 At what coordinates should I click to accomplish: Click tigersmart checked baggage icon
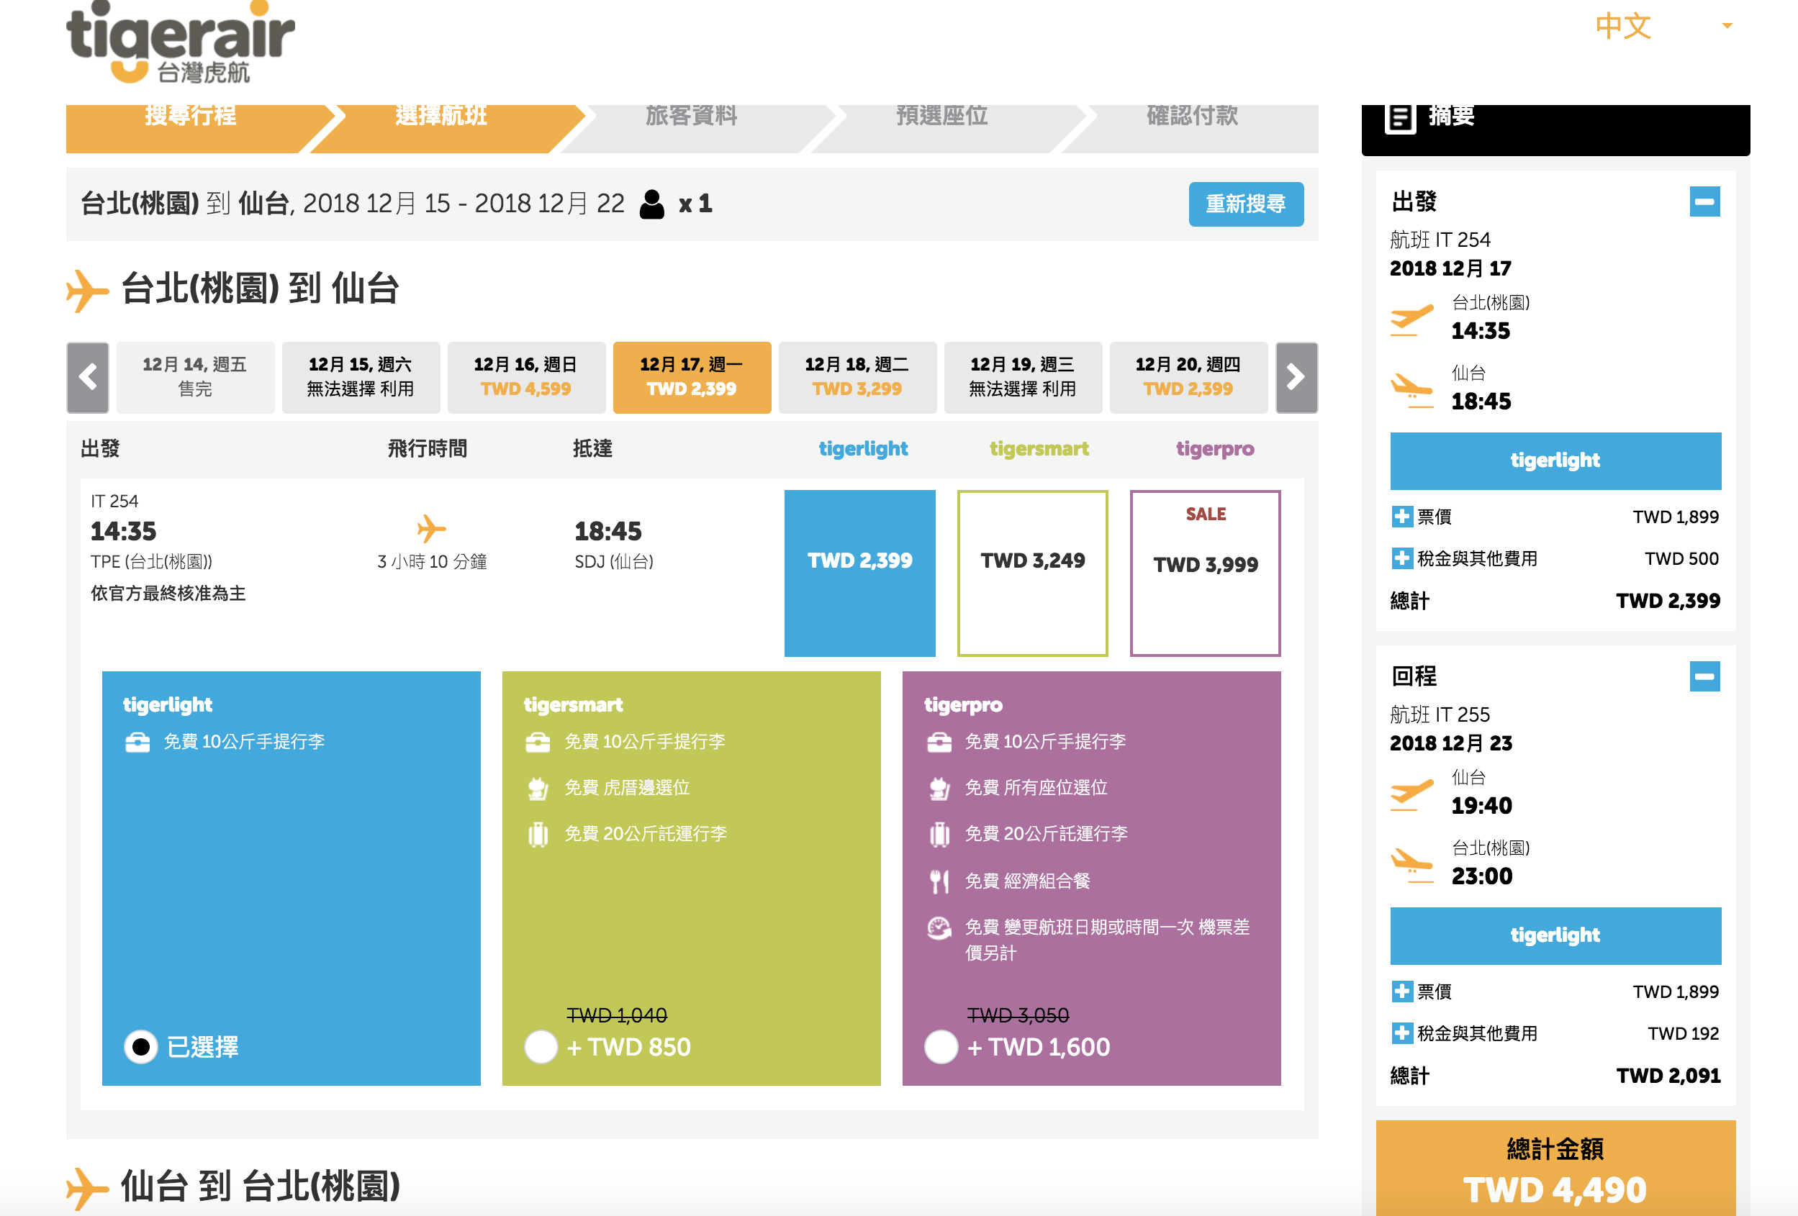538,834
